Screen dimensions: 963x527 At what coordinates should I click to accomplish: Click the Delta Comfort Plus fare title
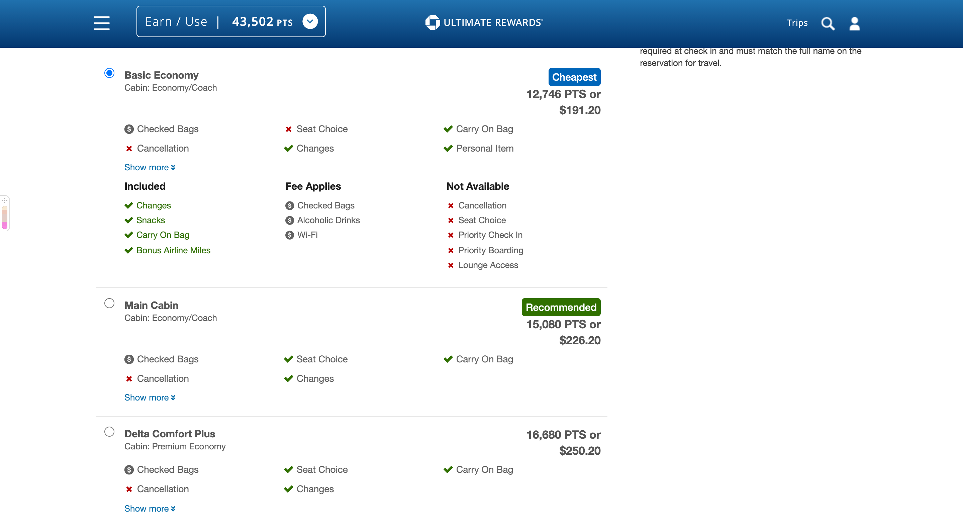(170, 434)
